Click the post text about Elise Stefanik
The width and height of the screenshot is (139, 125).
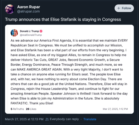63,19
